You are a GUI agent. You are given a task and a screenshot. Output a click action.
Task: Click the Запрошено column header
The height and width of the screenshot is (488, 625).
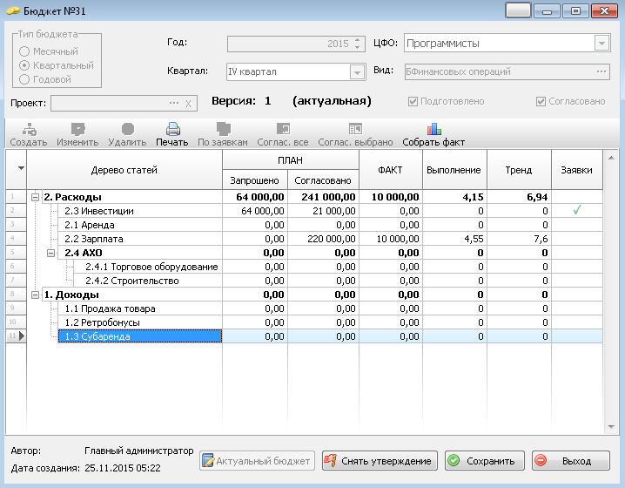click(x=255, y=180)
